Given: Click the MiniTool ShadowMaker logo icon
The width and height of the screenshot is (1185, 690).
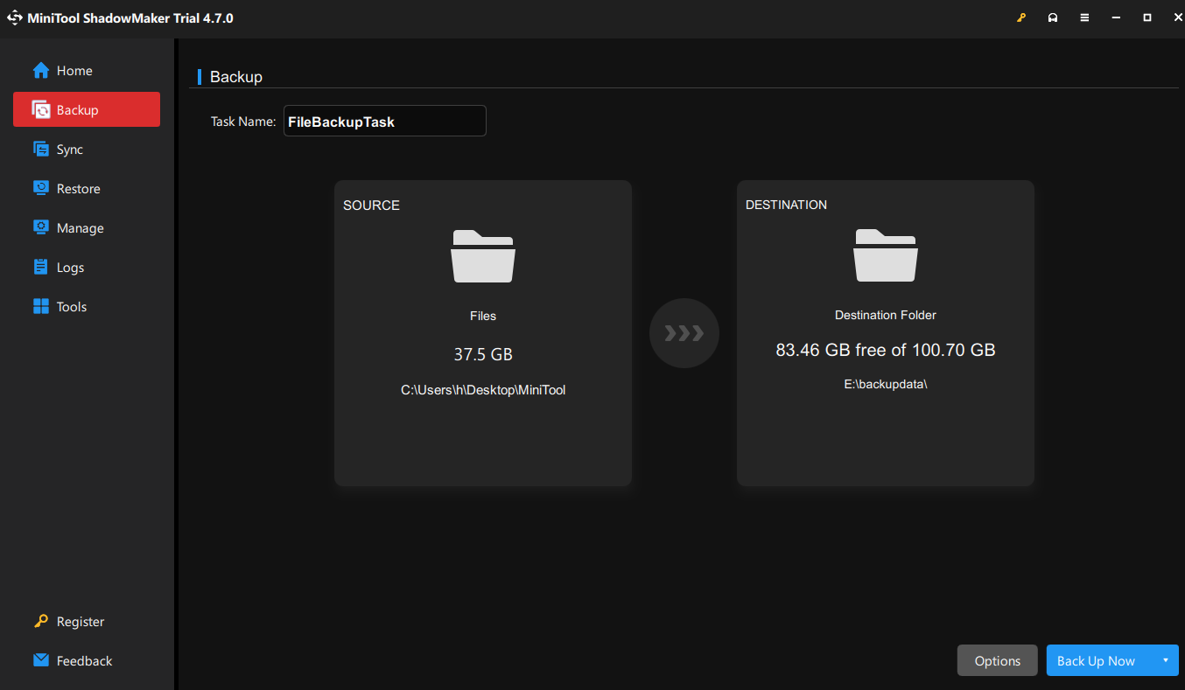Looking at the screenshot, I should (15, 17).
